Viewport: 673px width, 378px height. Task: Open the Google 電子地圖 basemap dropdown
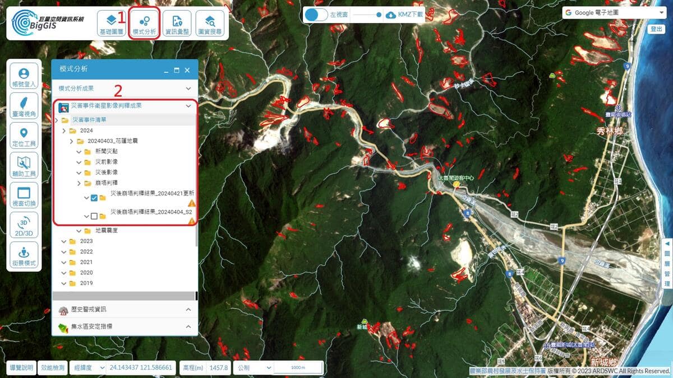pos(614,13)
